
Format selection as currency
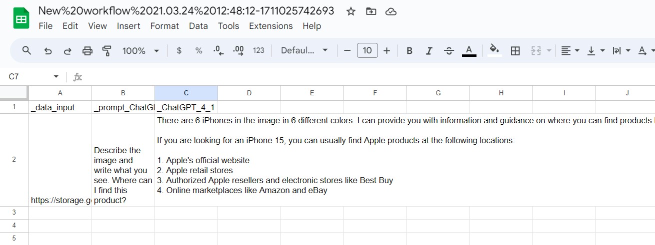tap(179, 50)
